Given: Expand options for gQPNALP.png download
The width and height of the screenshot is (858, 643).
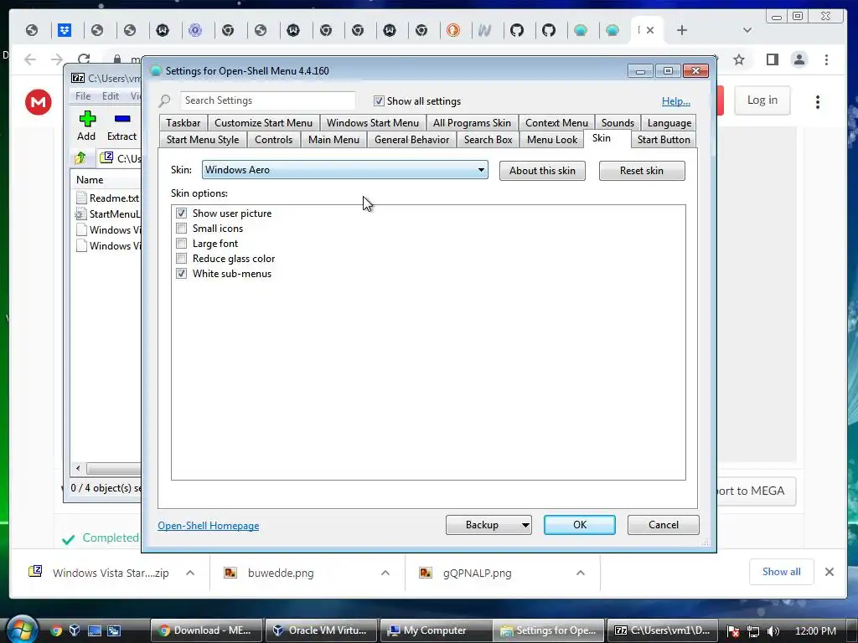Looking at the screenshot, I should (581, 573).
